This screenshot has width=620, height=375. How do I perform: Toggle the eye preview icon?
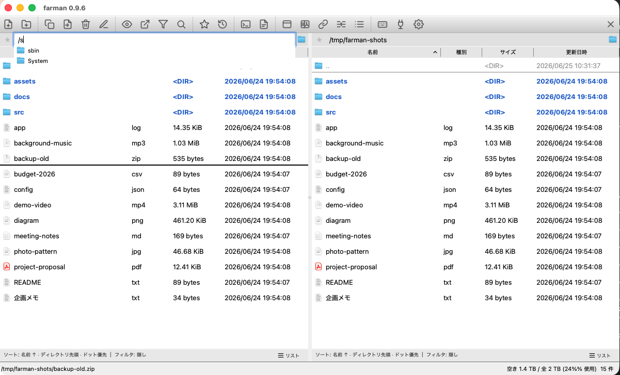(127, 24)
